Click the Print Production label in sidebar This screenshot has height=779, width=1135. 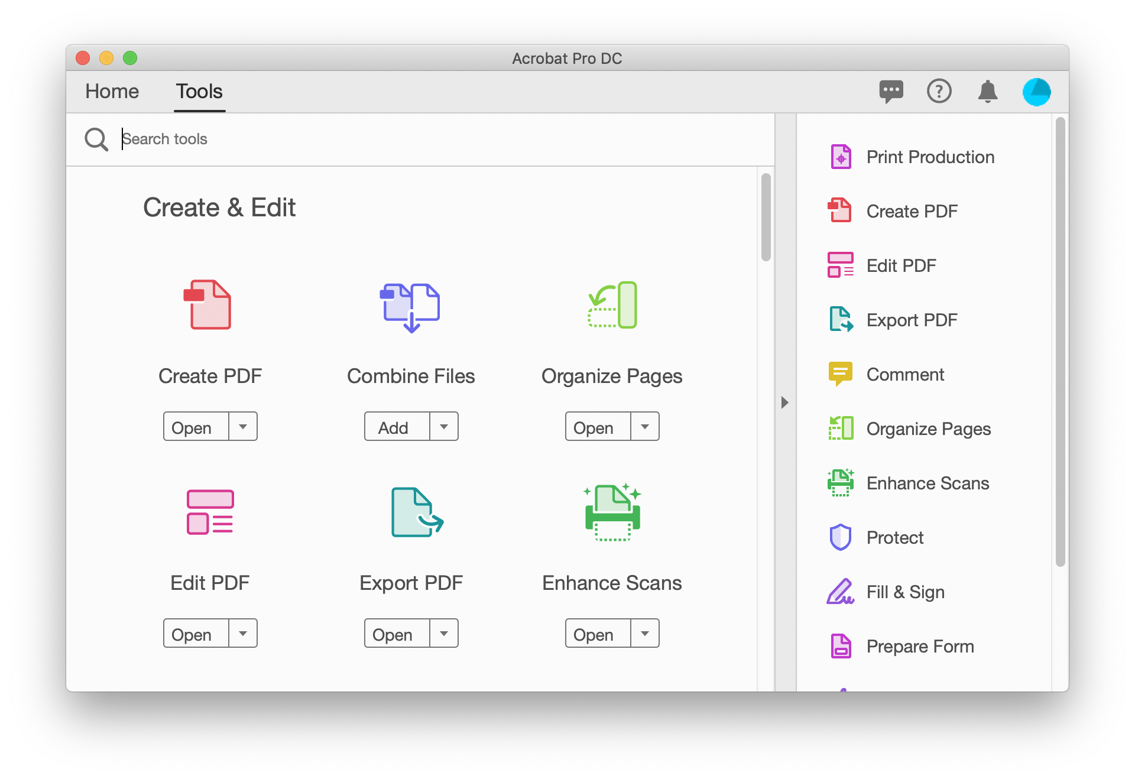(x=930, y=157)
